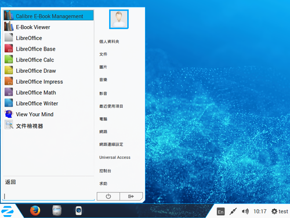290x218 pixels.
Task: Open the LibreOffice Calc icon
Action: click(x=9, y=59)
